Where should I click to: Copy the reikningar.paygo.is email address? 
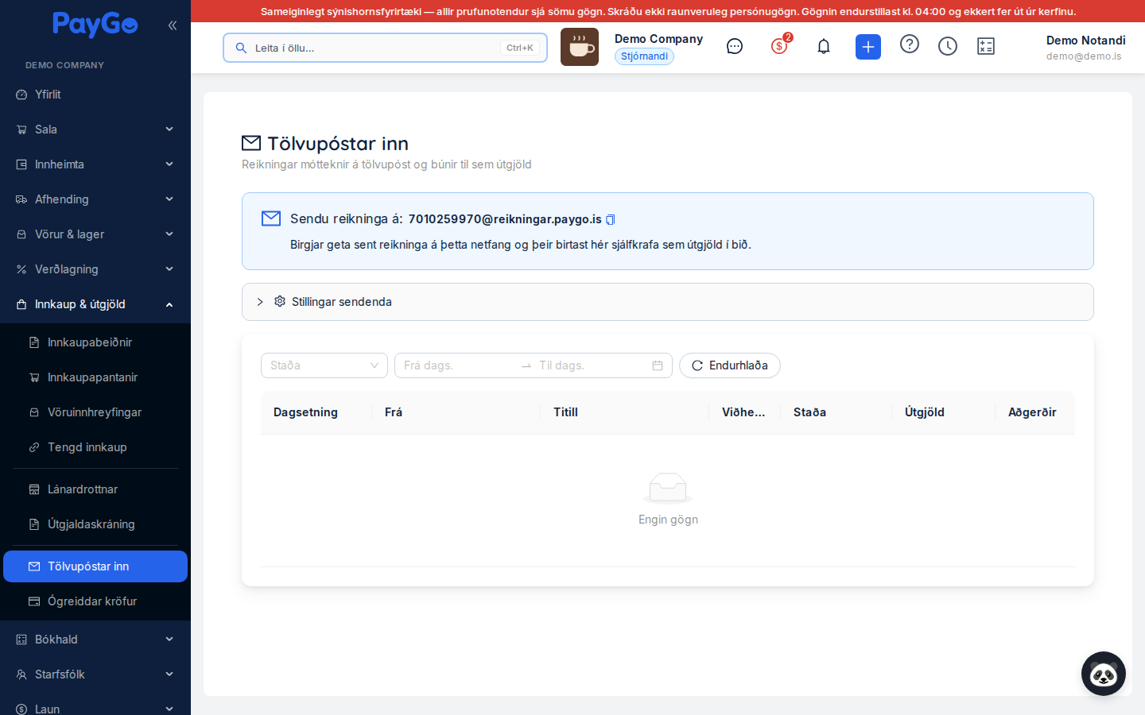[x=611, y=219]
